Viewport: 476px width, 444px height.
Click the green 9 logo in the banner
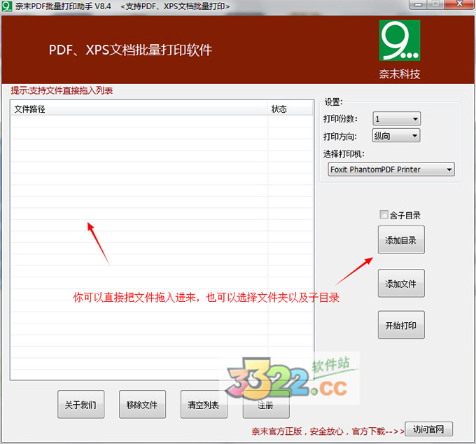coord(400,41)
